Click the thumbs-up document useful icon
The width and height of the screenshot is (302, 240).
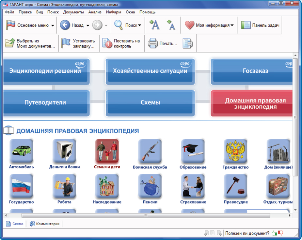(274, 233)
